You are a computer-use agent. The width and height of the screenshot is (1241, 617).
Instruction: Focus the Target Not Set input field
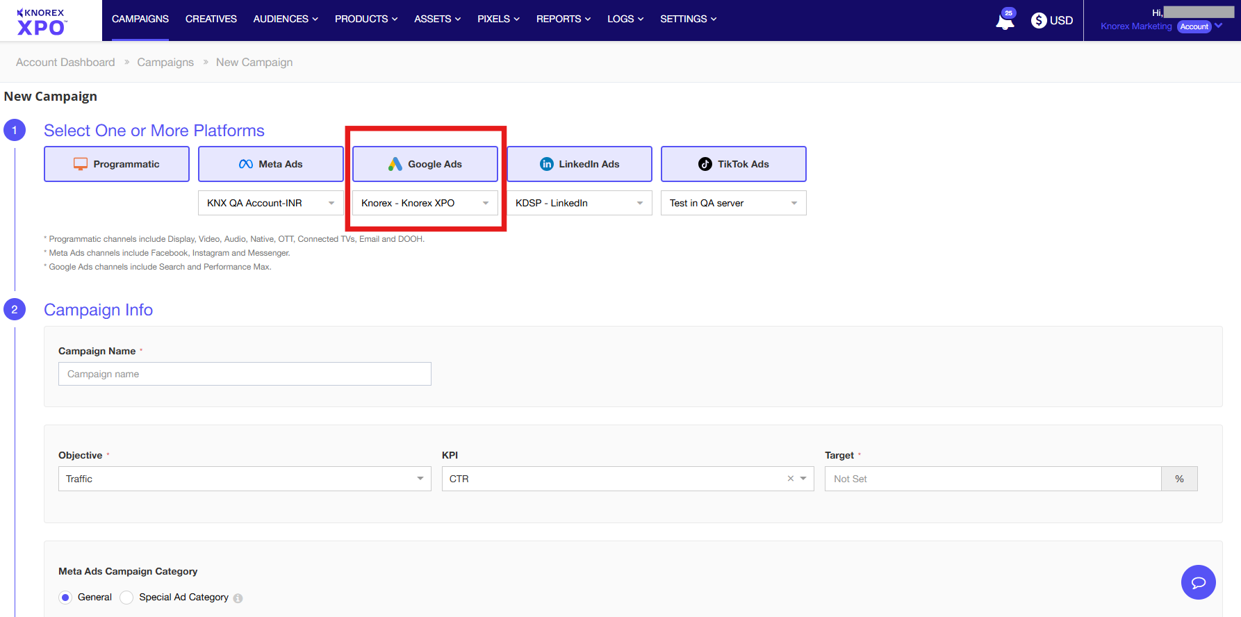pos(993,479)
